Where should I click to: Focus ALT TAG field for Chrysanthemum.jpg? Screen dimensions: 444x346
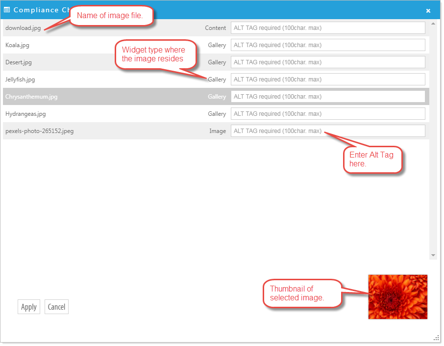[x=328, y=96]
